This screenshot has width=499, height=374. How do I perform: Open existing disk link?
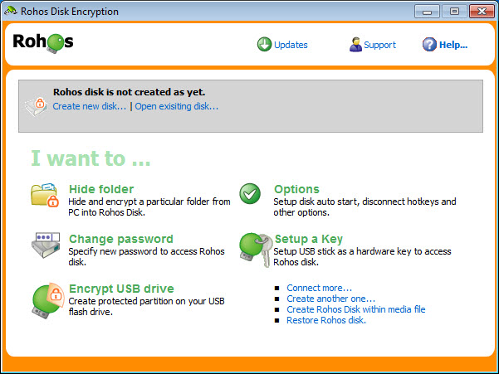click(x=177, y=106)
